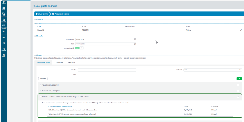
Task: Click the Delegeeritav info icon
Action: click(73, 48)
